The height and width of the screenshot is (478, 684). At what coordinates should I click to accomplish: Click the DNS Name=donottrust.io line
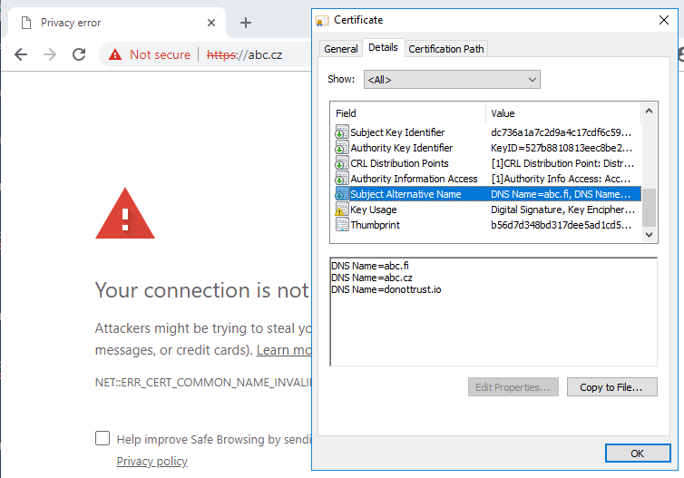(x=386, y=289)
